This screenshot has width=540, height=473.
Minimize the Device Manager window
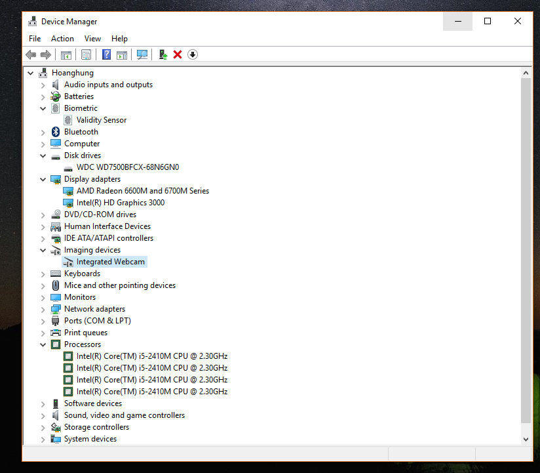coord(457,22)
